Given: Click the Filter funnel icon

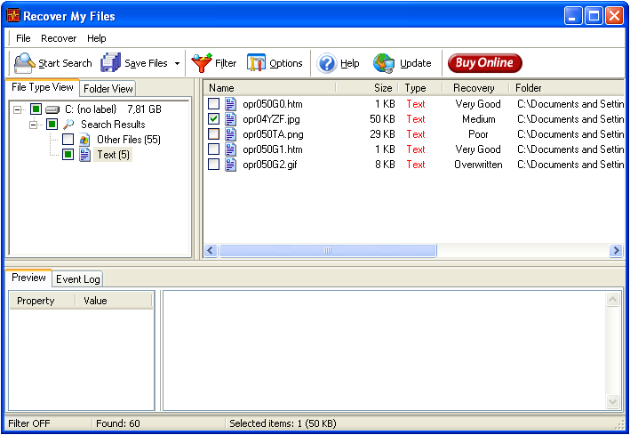Looking at the screenshot, I should pyautogui.click(x=202, y=63).
